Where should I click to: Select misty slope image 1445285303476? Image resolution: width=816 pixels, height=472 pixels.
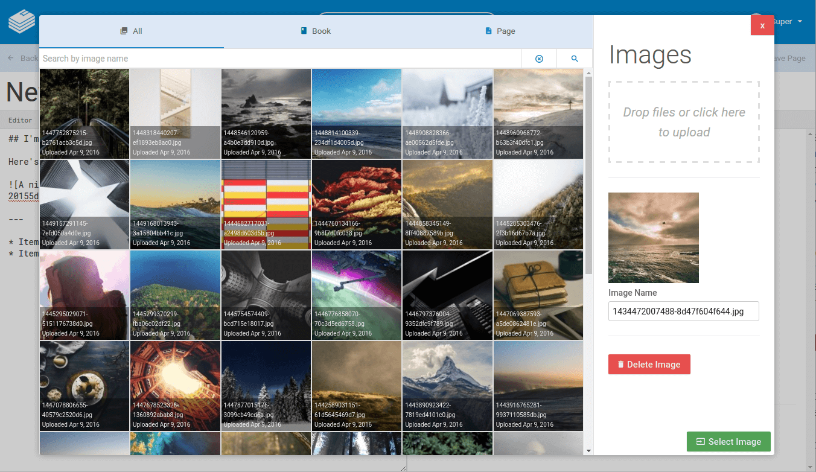click(x=538, y=205)
